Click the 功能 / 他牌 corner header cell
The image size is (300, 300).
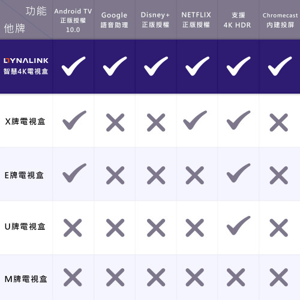[26, 20]
